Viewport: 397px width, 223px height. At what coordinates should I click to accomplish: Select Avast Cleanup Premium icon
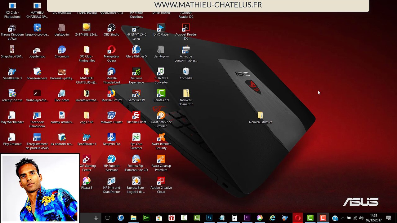pyautogui.click(x=161, y=164)
